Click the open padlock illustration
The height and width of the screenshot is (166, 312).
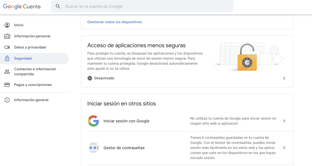tap(247, 57)
